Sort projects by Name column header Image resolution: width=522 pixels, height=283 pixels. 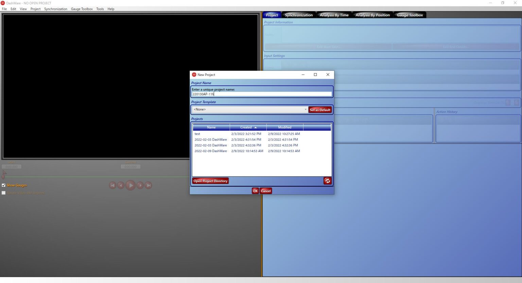pos(211,128)
